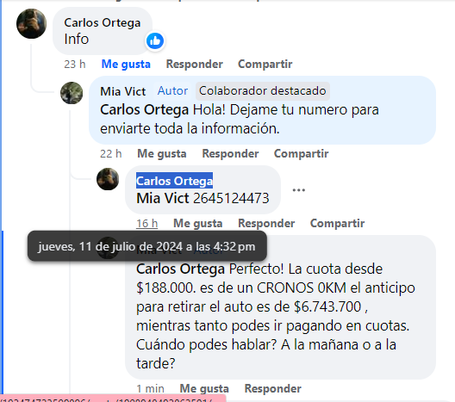Click Carlos Ortega's avatar beside phone number reply
The image size is (455, 402).
108,179
